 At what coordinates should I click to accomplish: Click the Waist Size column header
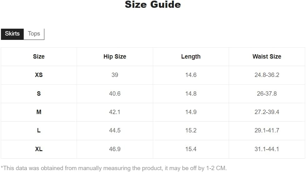(267, 56)
